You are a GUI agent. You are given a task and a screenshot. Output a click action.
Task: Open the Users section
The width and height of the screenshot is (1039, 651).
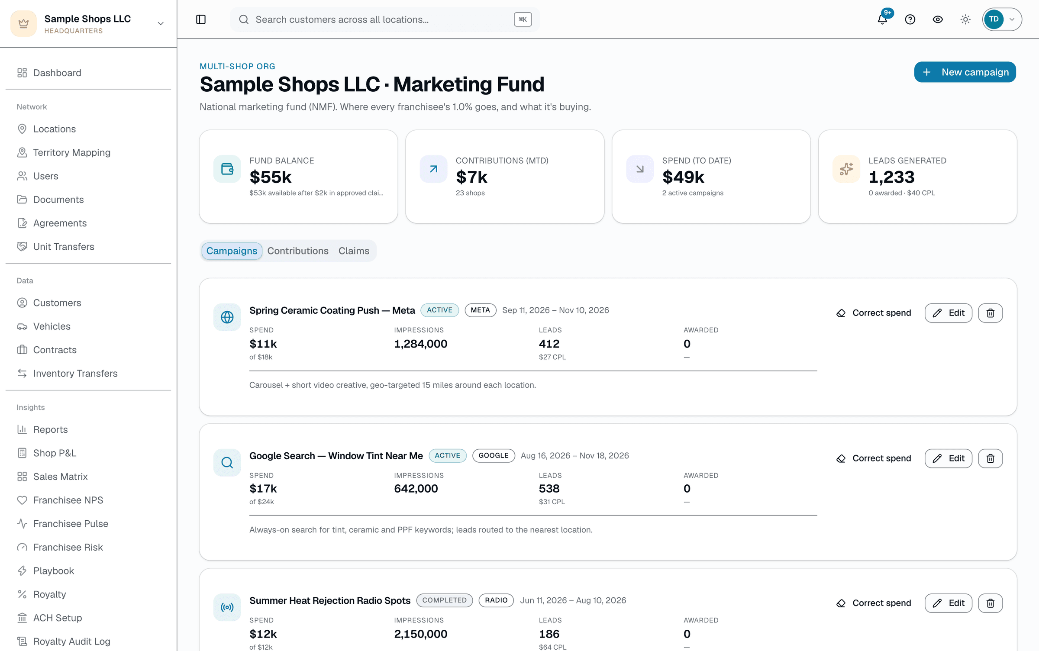(x=88, y=176)
